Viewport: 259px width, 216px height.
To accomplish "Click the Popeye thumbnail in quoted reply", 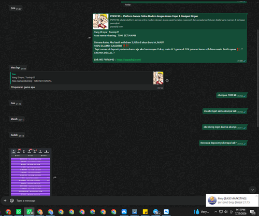I will (x=158, y=78).
